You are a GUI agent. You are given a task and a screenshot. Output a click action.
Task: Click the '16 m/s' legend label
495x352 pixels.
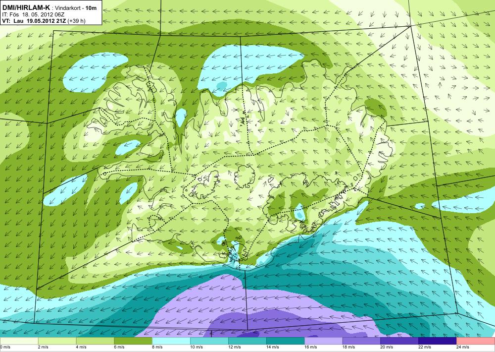[311, 347]
